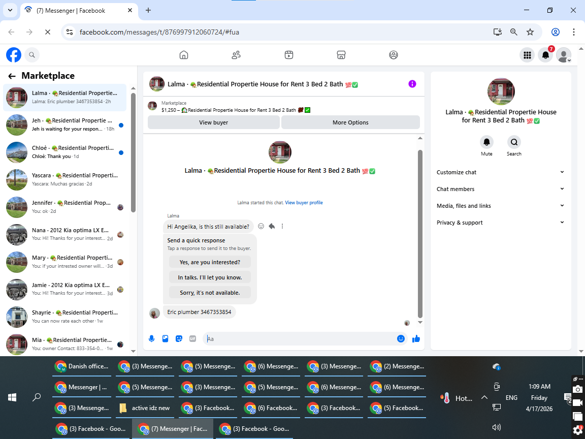Open Jamie 2012 Kia optima conversation
585x439 pixels.
pos(65,290)
